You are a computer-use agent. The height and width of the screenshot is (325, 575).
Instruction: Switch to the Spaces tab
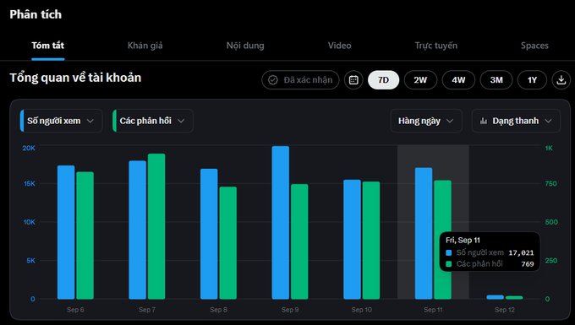(x=534, y=46)
